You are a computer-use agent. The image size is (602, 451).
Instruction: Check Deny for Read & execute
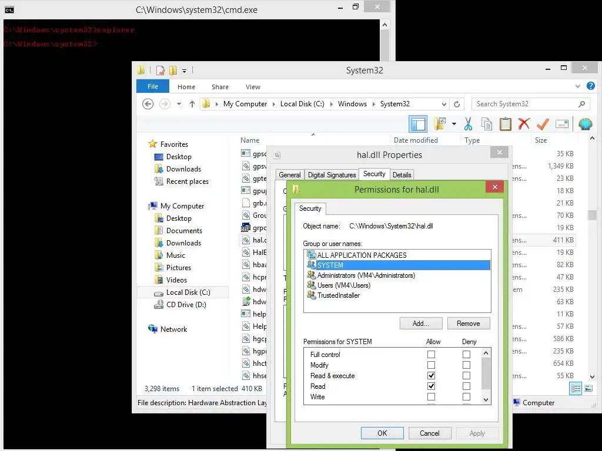pos(466,375)
